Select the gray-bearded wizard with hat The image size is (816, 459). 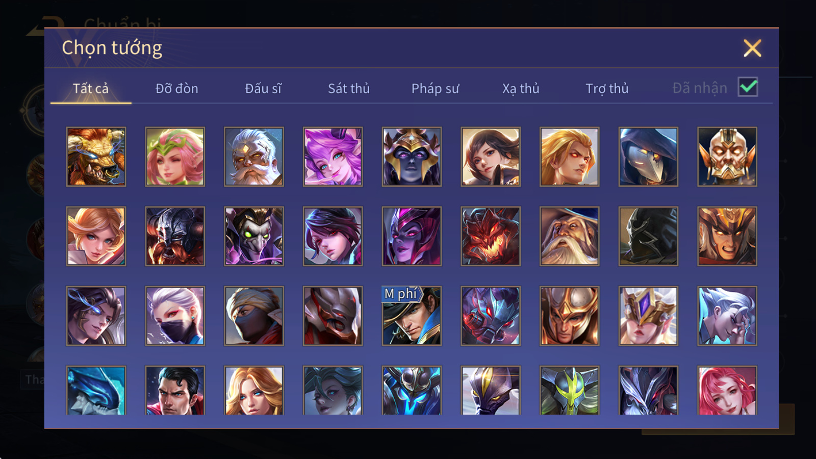point(569,236)
